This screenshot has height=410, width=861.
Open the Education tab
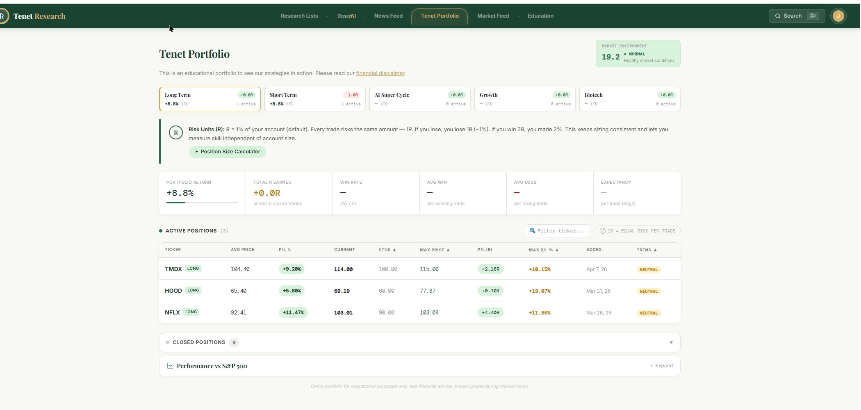(x=540, y=16)
